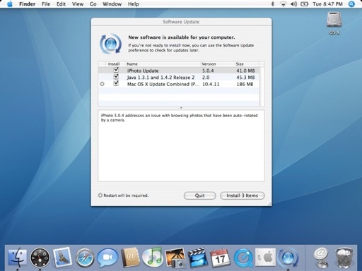Screen dimensions: 362x271
Task: Click the split pane divider handle
Action: tap(181, 108)
